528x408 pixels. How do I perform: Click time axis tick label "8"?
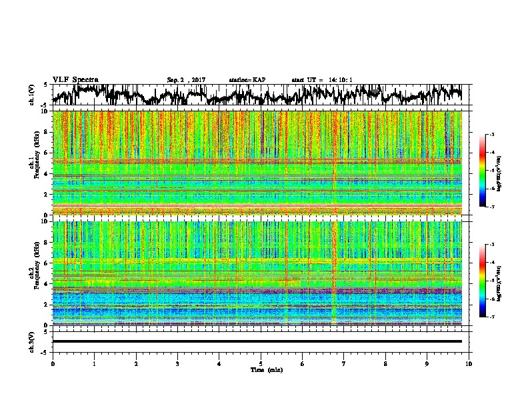pos(385,364)
